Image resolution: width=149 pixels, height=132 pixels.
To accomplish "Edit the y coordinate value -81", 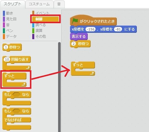I will tap(118, 29).
